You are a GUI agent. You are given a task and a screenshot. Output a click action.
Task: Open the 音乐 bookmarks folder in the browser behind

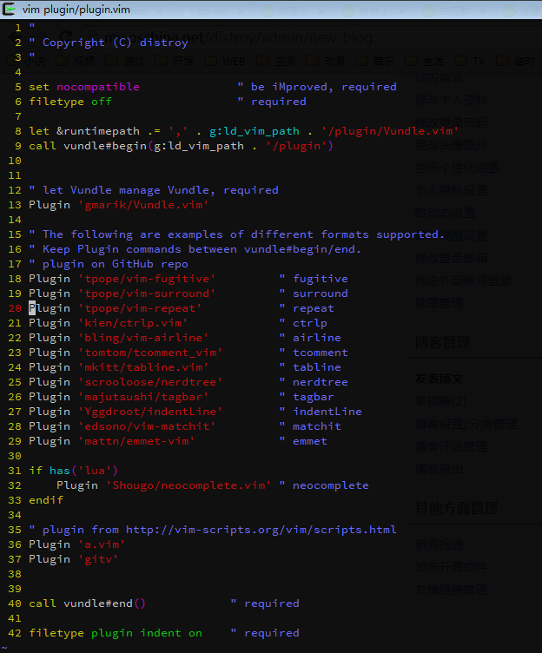coord(375,61)
